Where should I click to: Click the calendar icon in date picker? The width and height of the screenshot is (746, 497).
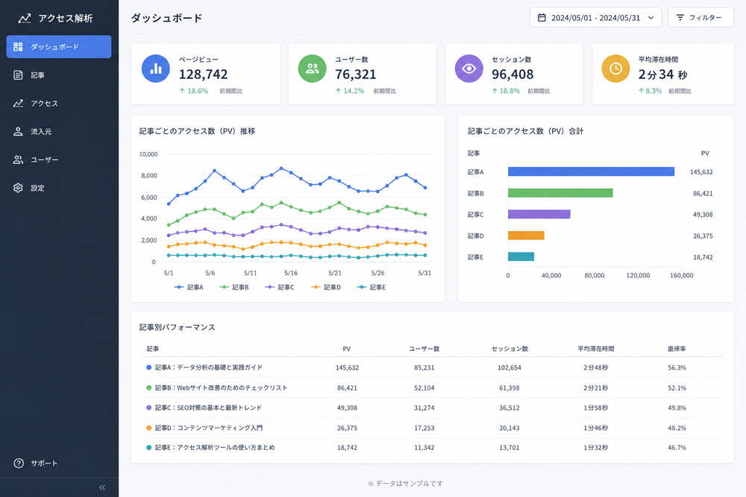[542, 18]
